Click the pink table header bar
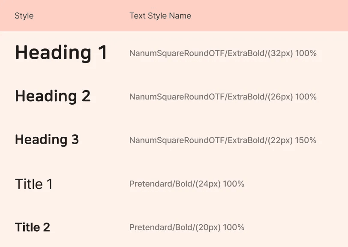 [x=257, y=16]
